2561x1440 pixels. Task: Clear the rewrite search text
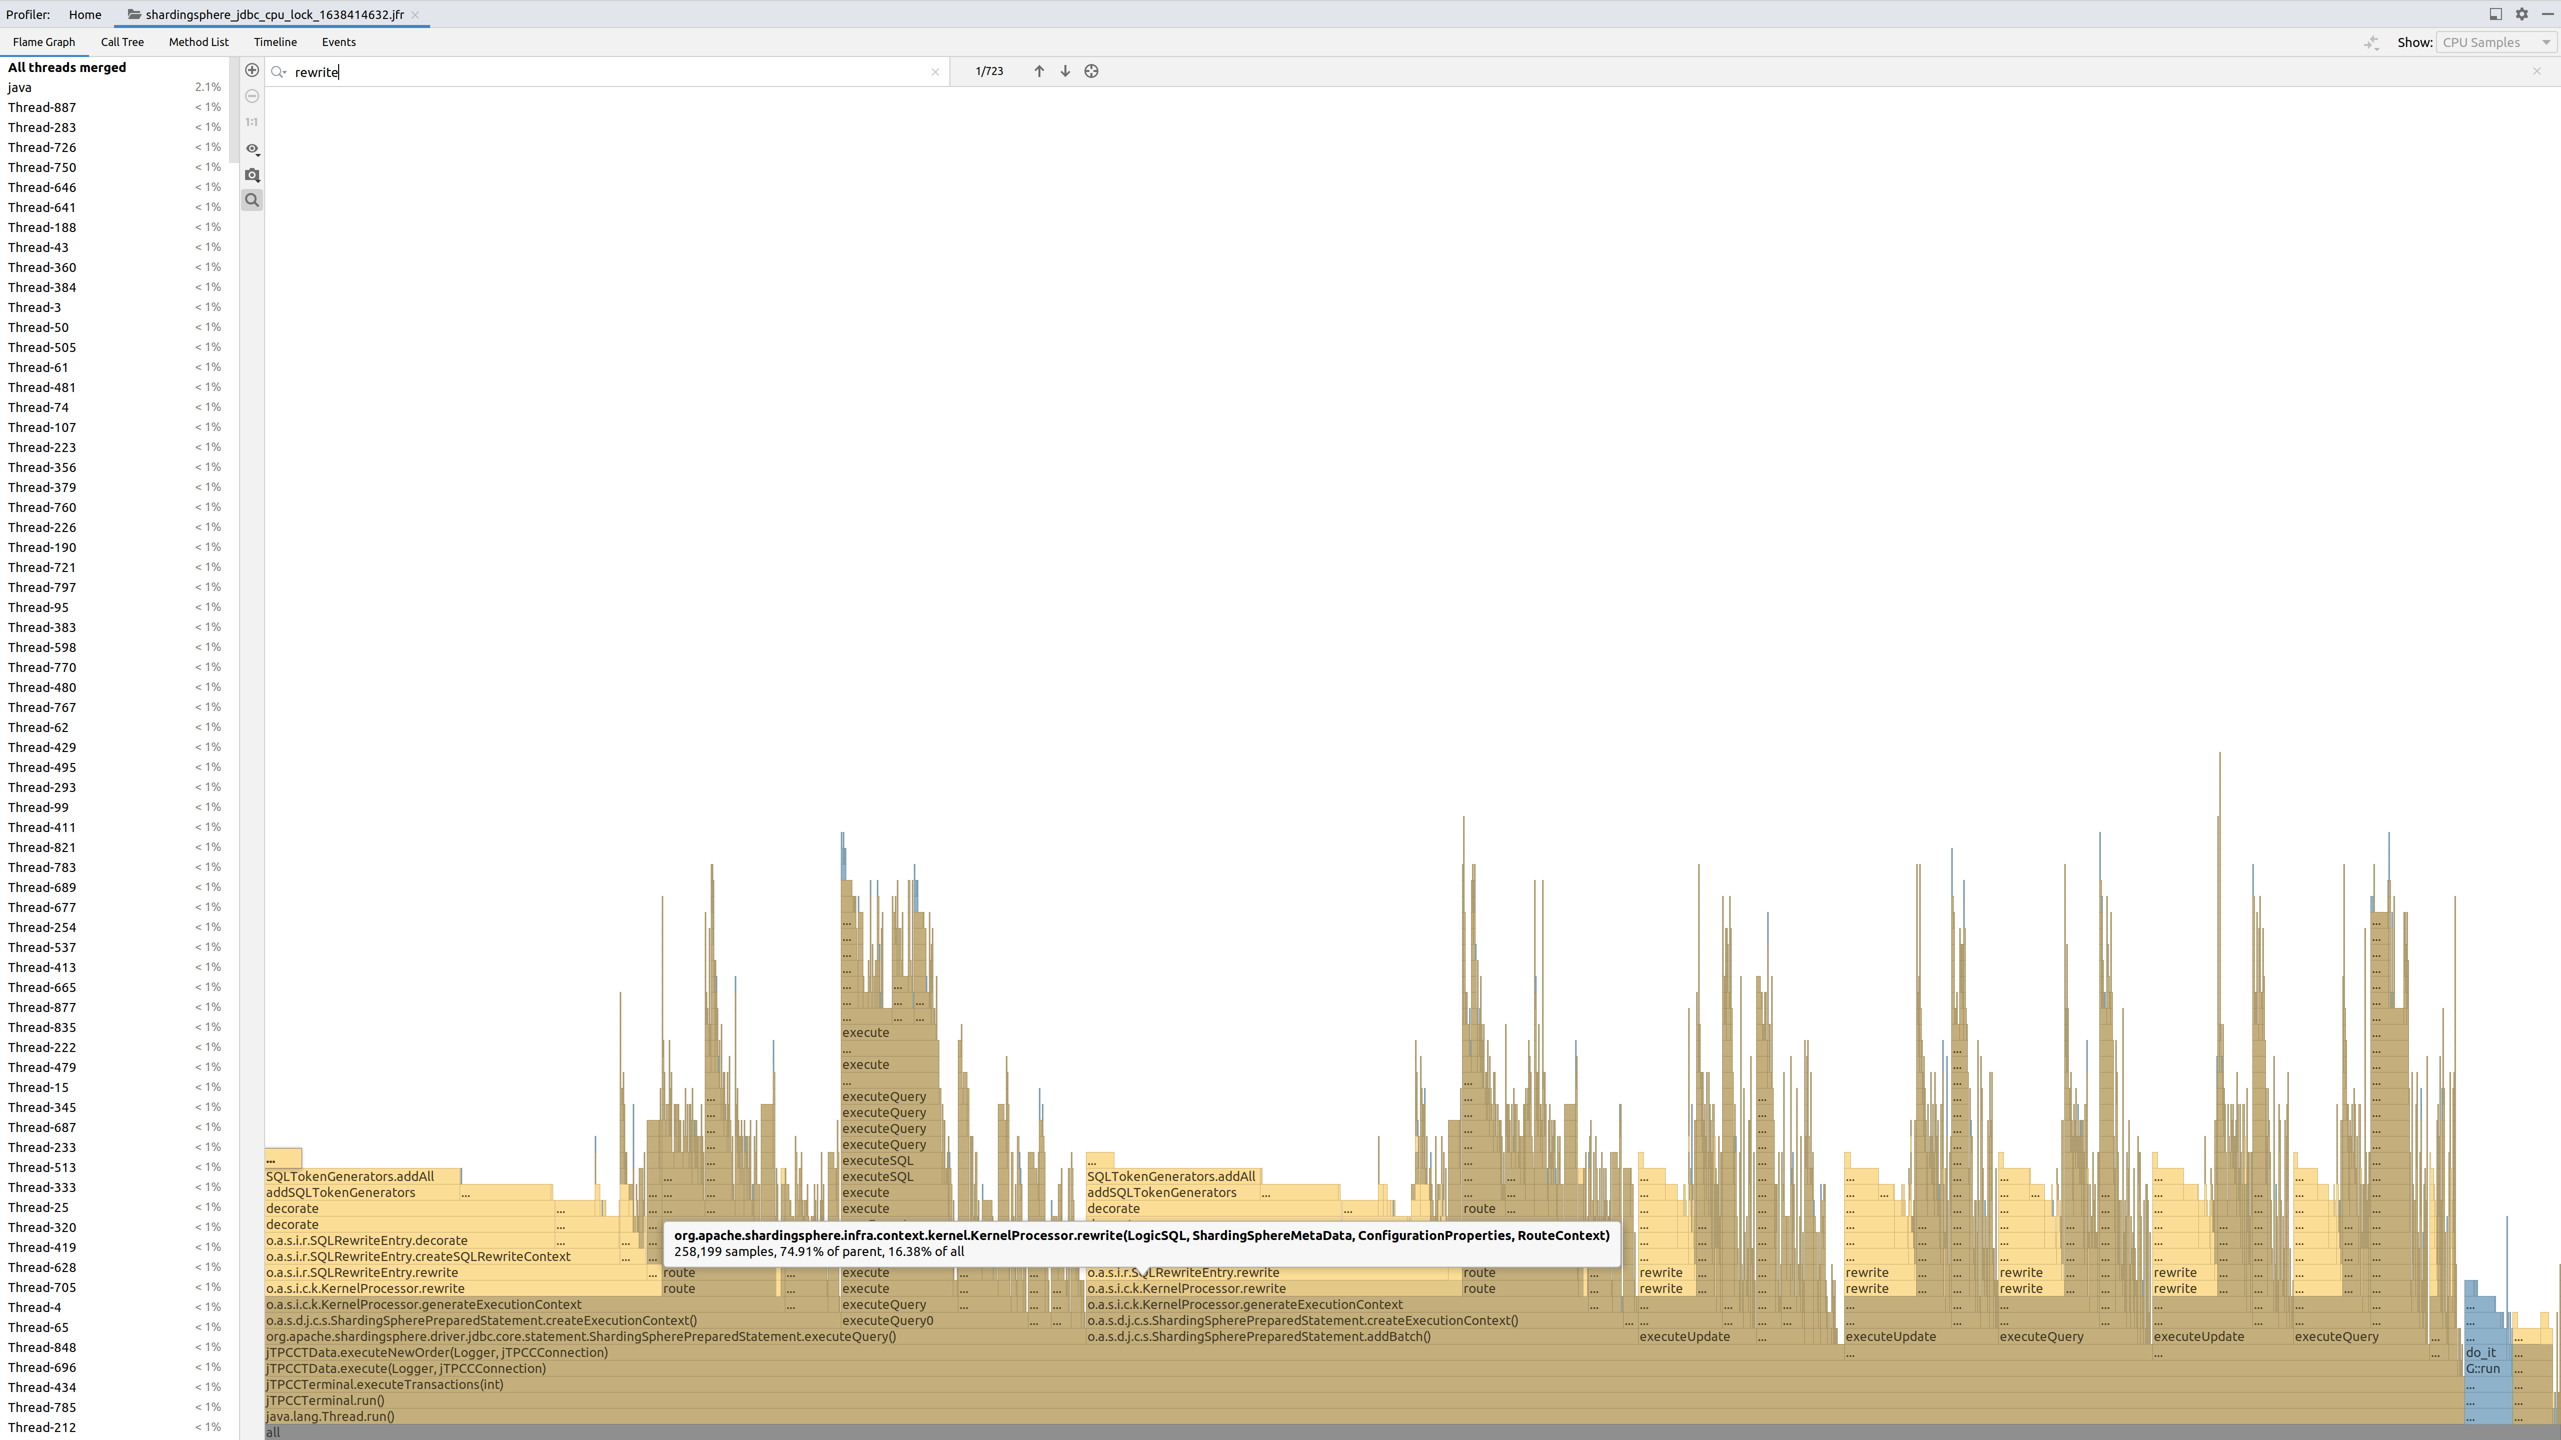click(934, 71)
